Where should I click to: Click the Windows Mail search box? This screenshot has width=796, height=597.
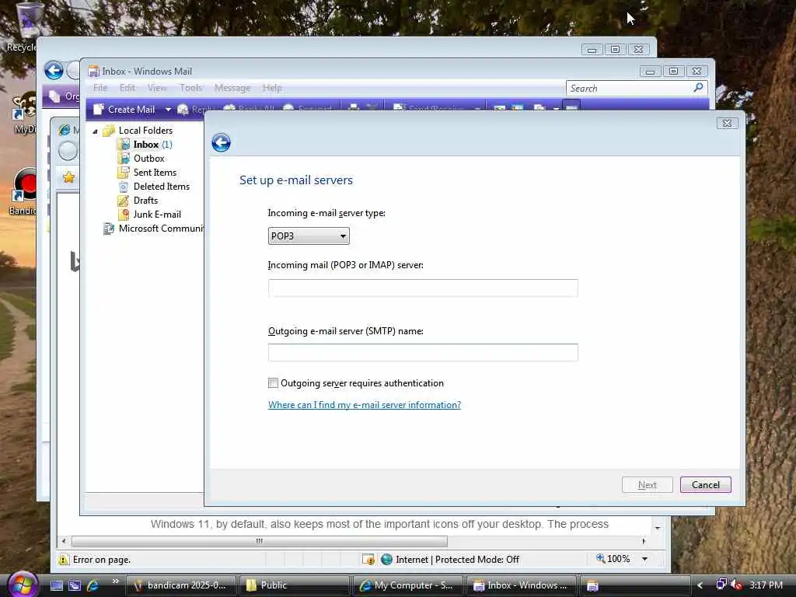click(x=630, y=89)
